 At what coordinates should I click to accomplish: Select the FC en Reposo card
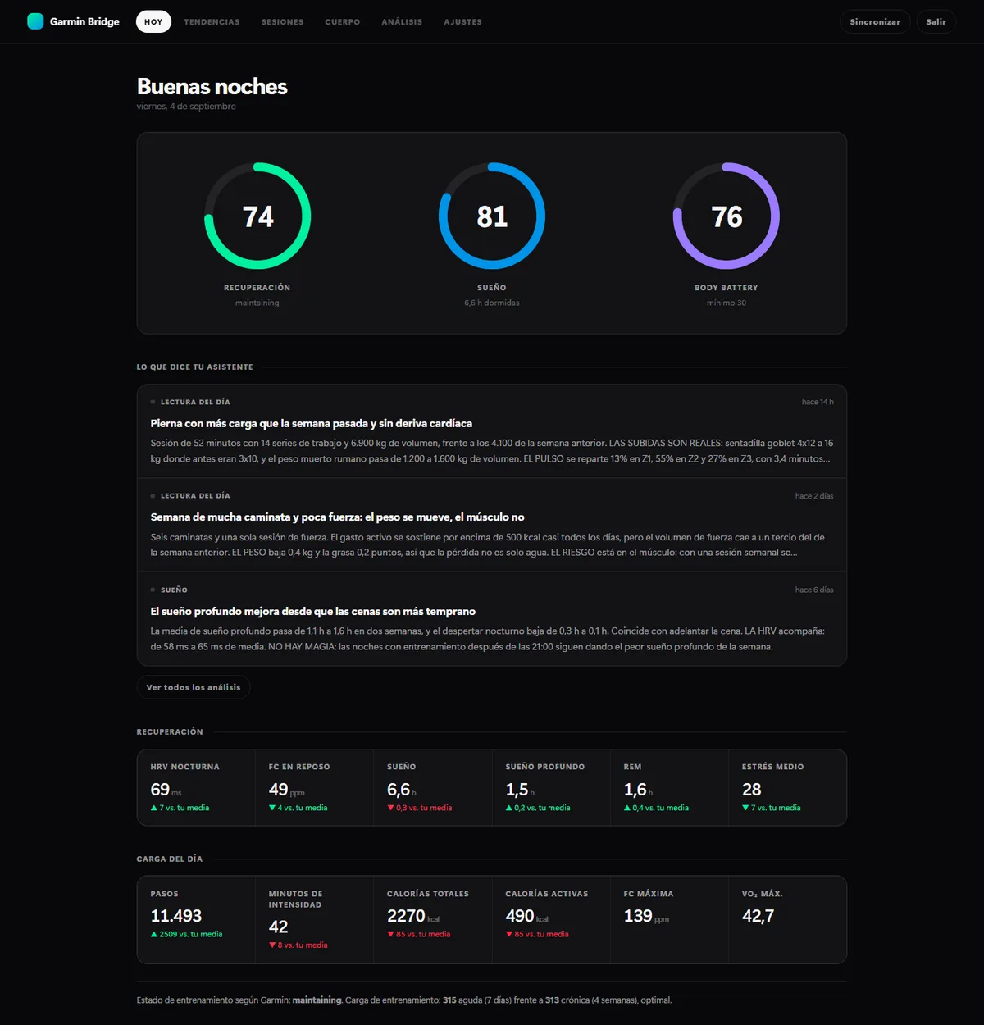(314, 787)
